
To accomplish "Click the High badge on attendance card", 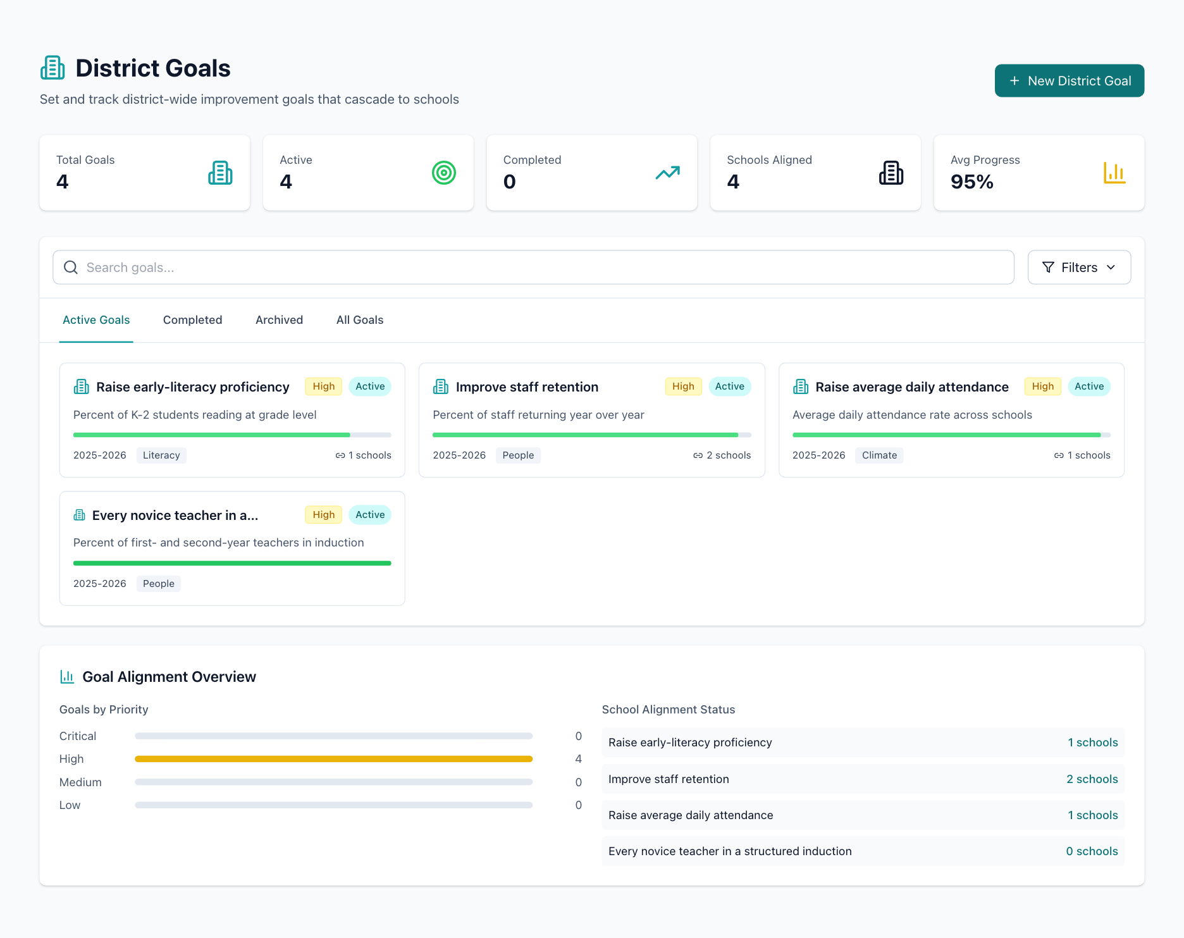I will pos(1043,386).
